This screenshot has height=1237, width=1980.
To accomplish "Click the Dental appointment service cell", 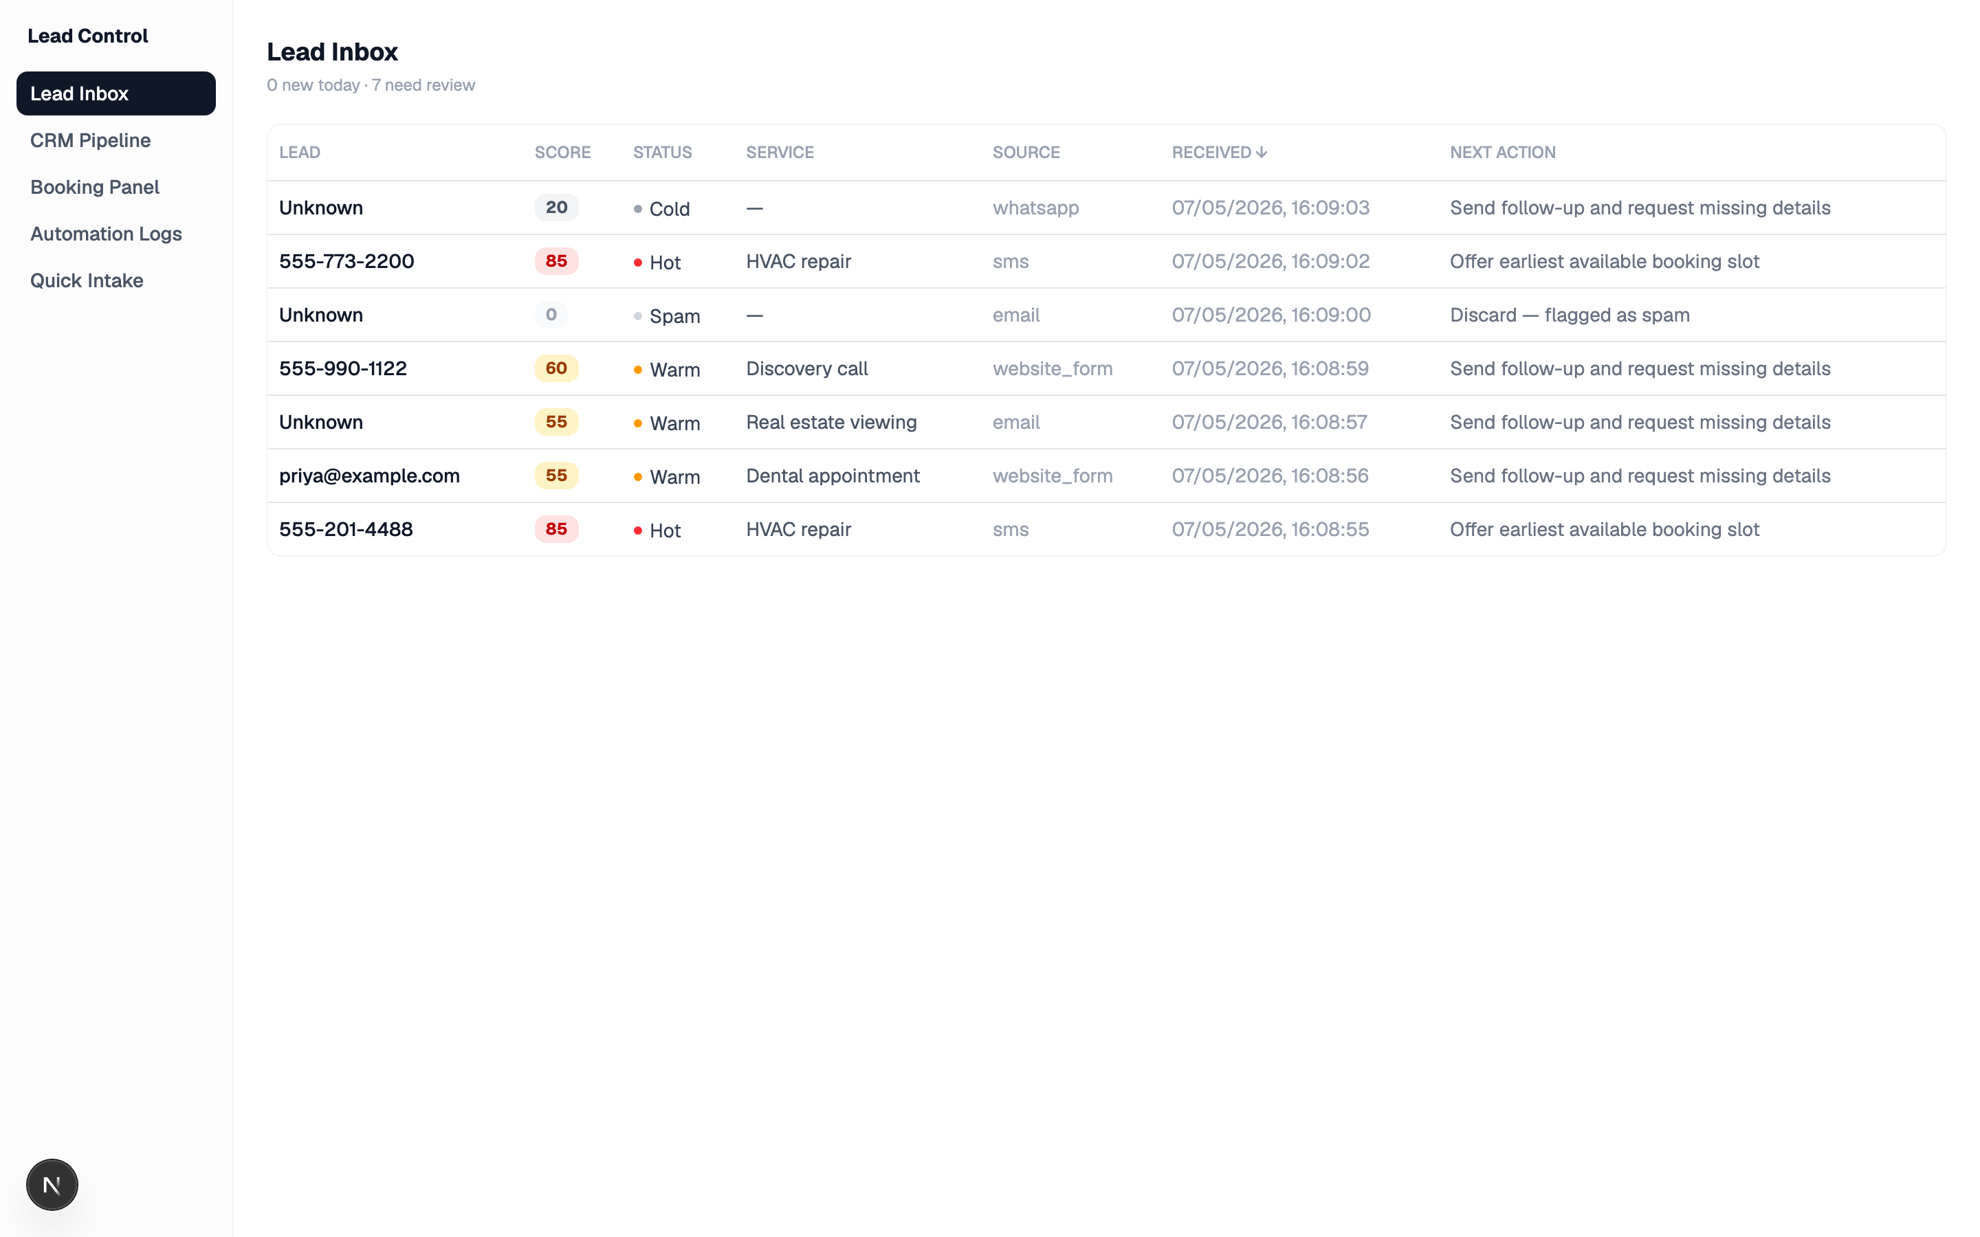I will coord(833,476).
